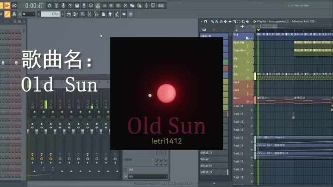Viewport: 333px width, 187px height.
Task: Click the export render icon next to save
Action: (84, 6)
